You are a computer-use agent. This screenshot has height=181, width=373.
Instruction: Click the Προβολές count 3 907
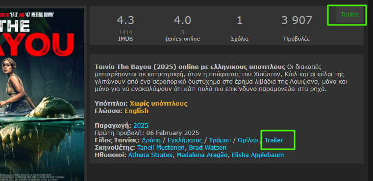point(297,21)
